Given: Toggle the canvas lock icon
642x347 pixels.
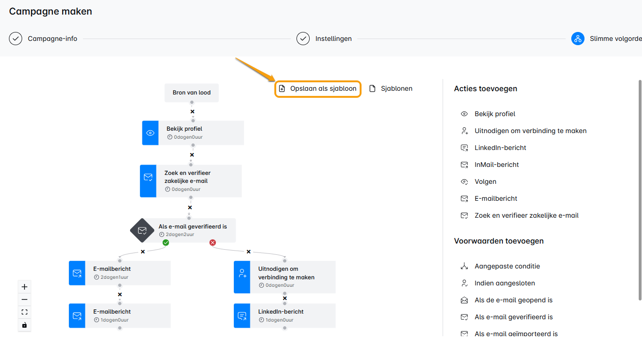Looking at the screenshot, I should (x=25, y=325).
